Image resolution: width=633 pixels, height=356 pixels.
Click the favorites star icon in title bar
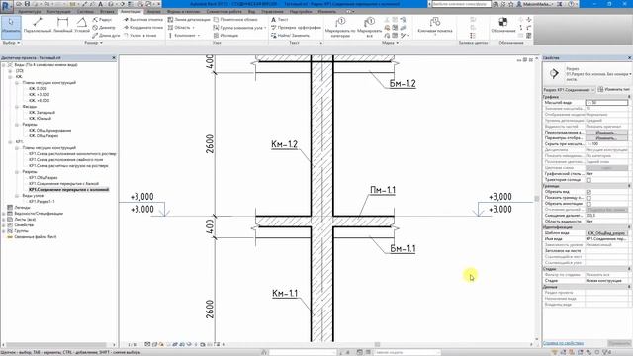(511, 4)
